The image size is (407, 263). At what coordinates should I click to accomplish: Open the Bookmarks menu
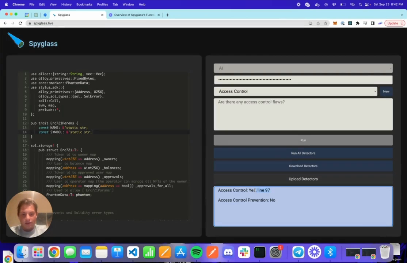(x=84, y=4)
